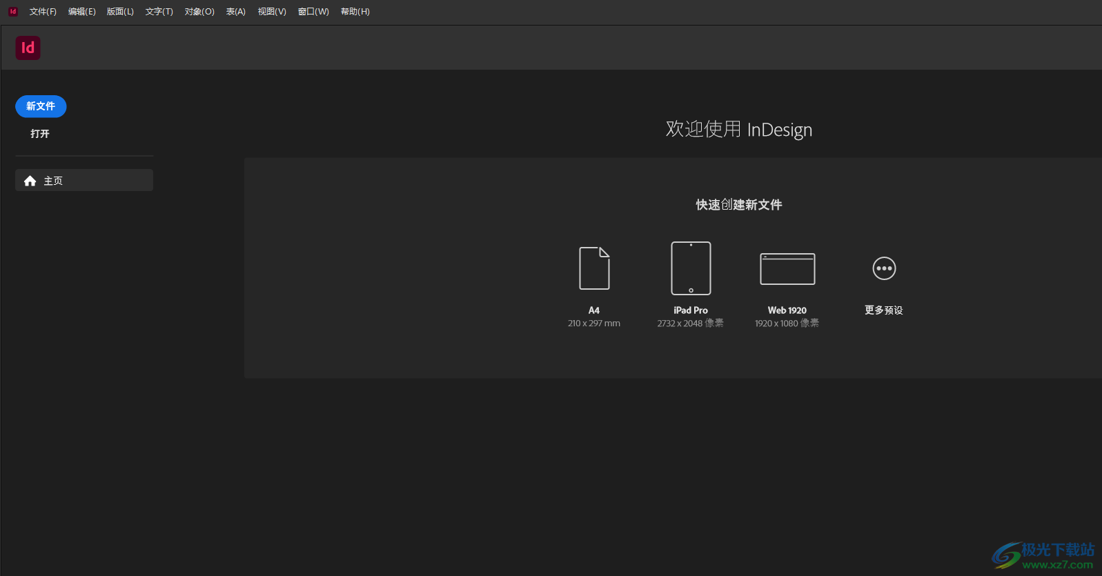This screenshot has height=576, width=1102.
Task: Click the home icon beside 主页
Action: [x=30, y=181]
